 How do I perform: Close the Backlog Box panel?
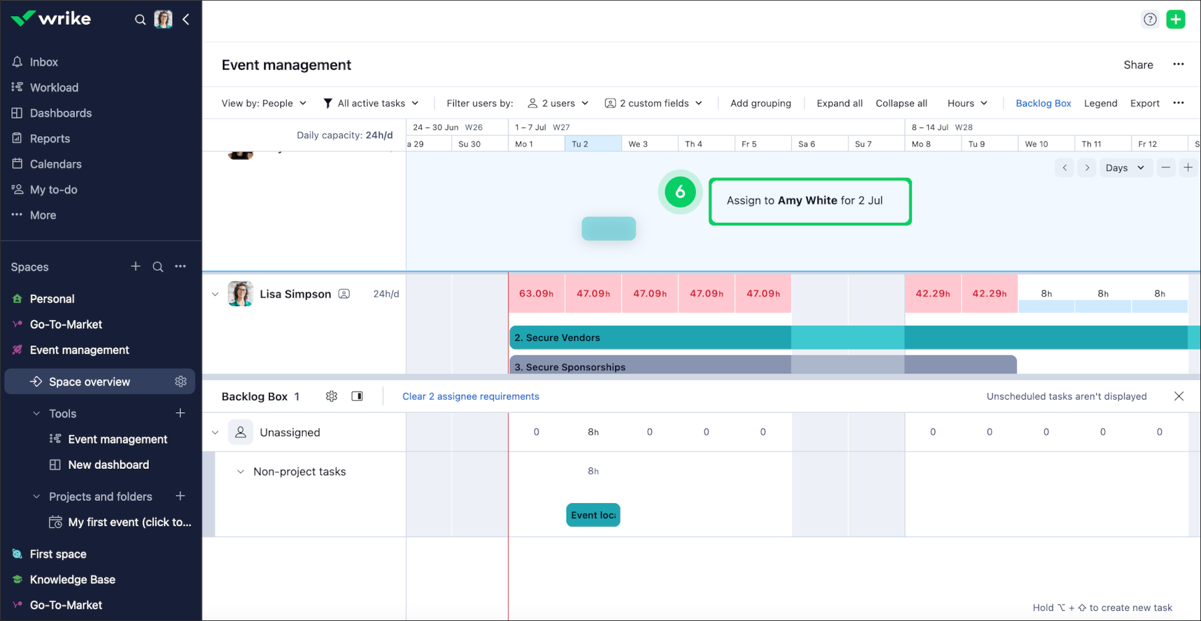pyautogui.click(x=1179, y=396)
